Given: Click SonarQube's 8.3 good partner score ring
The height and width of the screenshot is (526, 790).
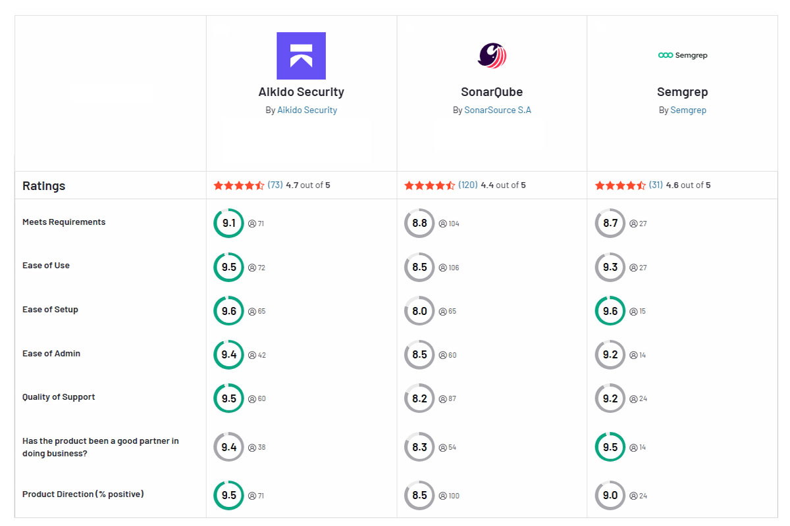Looking at the screenshot, I should (x=419, y=447).
